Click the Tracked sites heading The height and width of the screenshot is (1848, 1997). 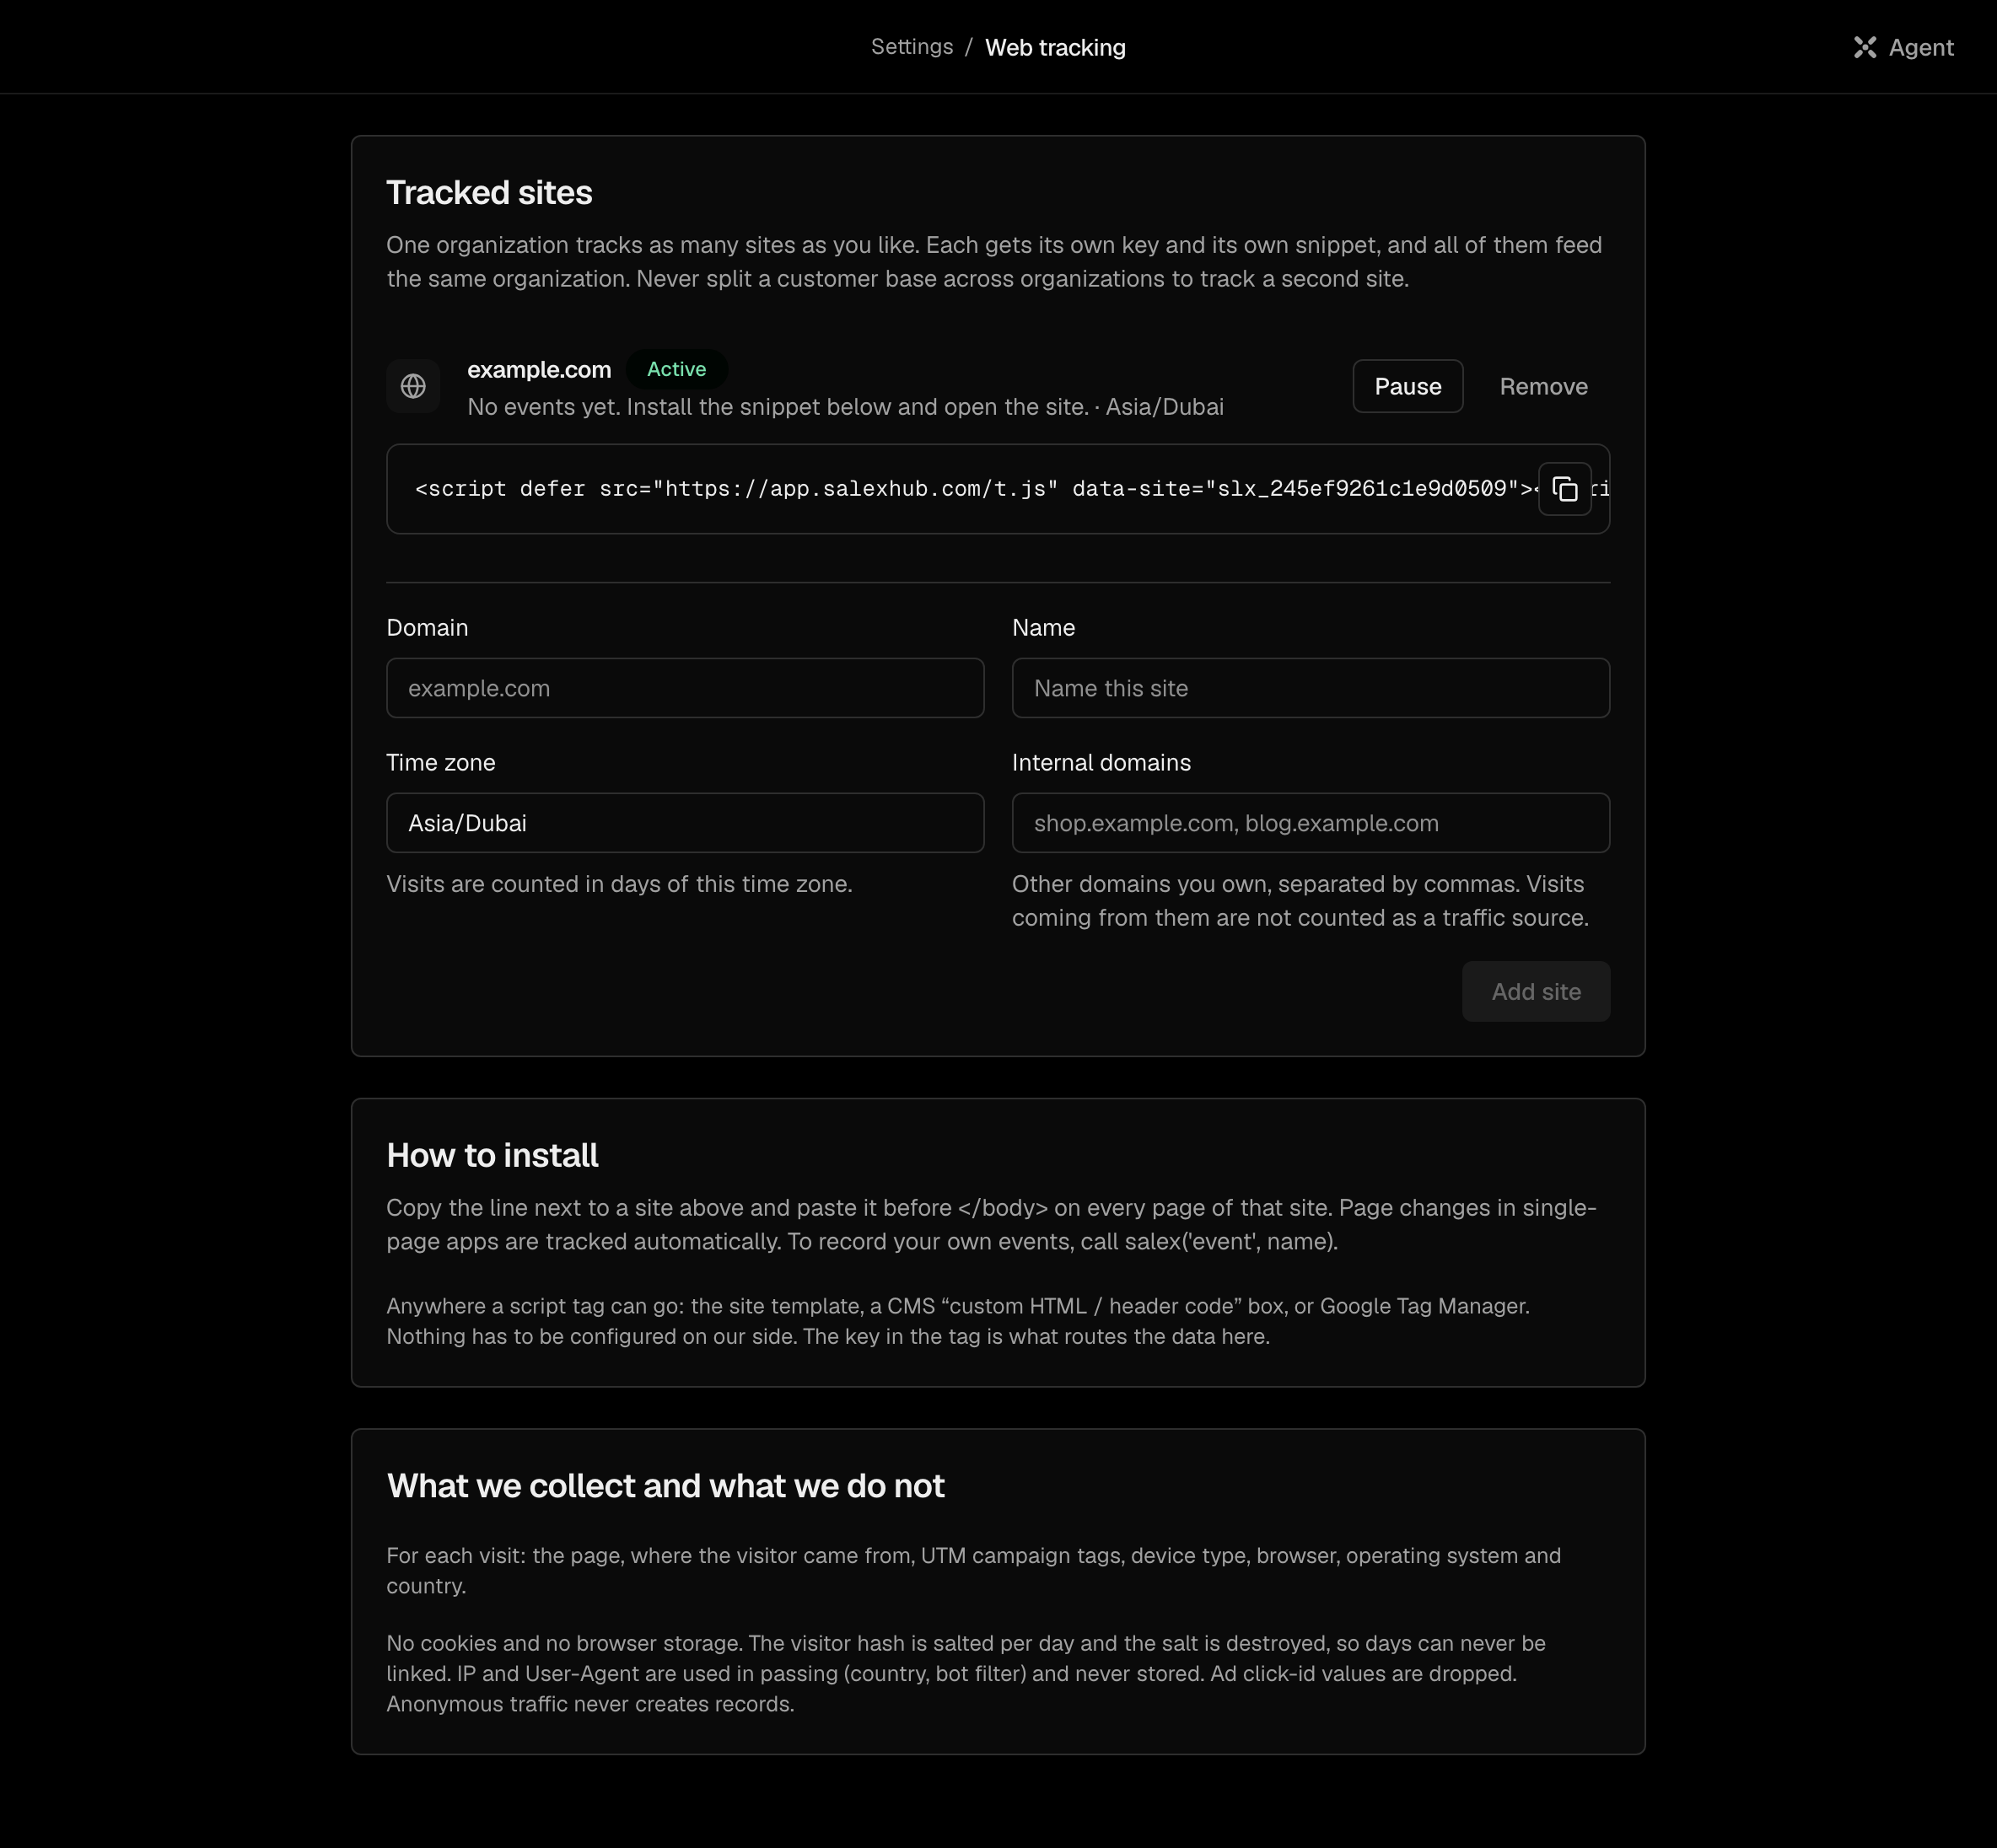489,192
